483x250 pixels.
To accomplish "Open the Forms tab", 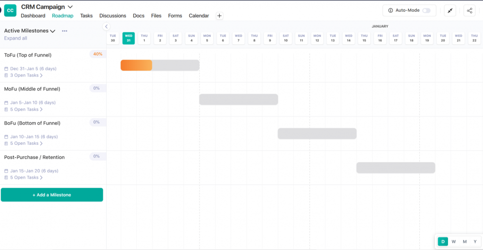I will (x=175, y=16).
